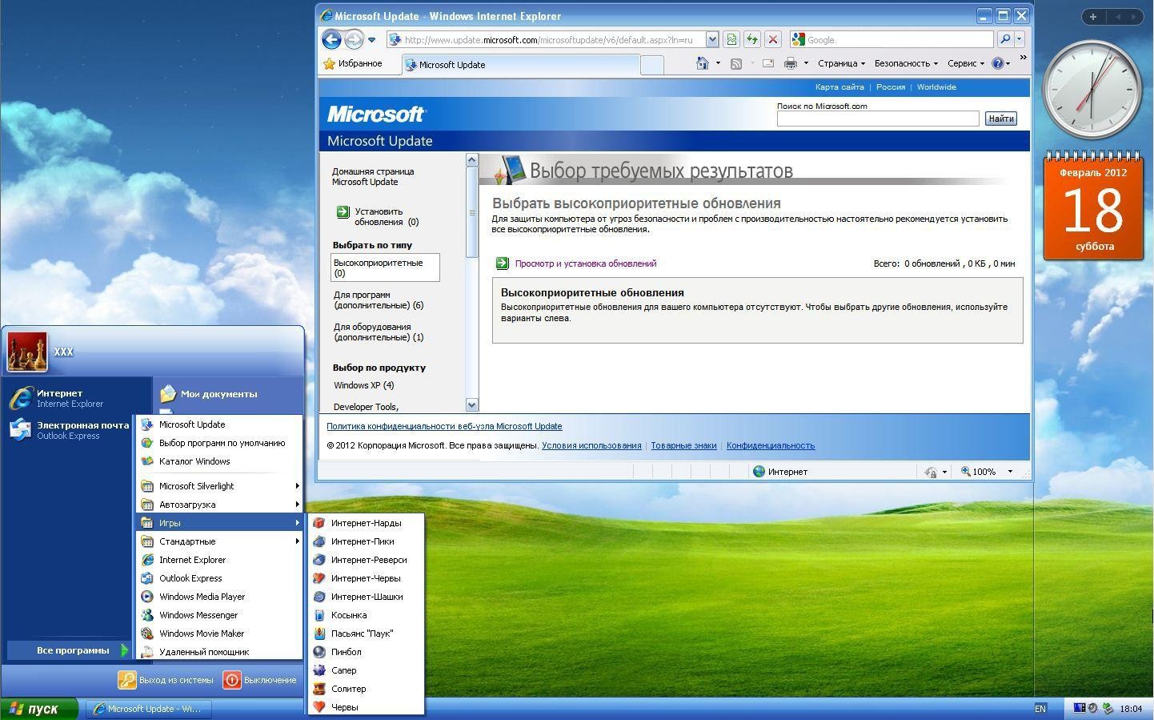
Task: Launch Солитер from the games submenu
Action: point(366,689)
